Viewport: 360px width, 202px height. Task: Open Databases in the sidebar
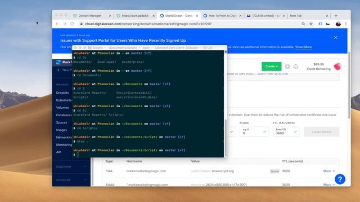(64, 115)
